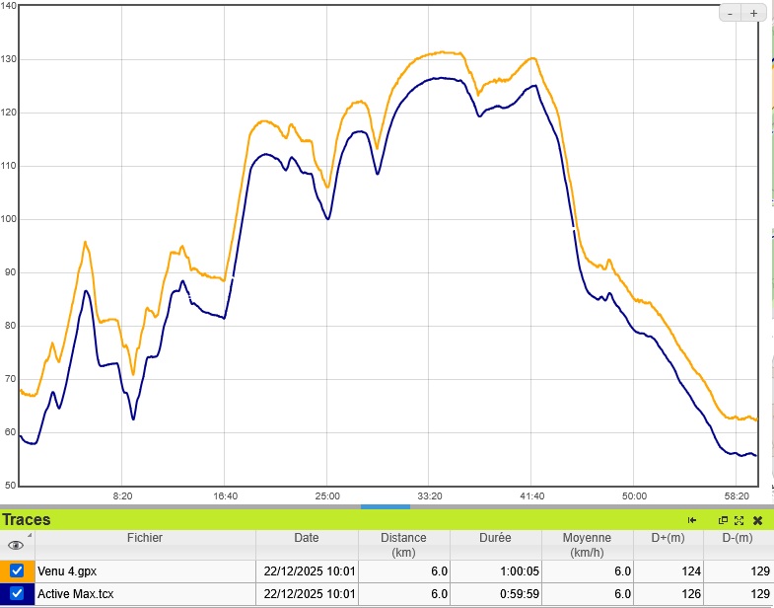Click the blue splitter handle below the chart

tap(386, 506)
